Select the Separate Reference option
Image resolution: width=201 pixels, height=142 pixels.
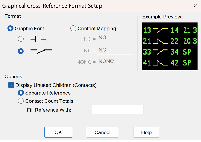pyautogui.click(x=21, y=93)
